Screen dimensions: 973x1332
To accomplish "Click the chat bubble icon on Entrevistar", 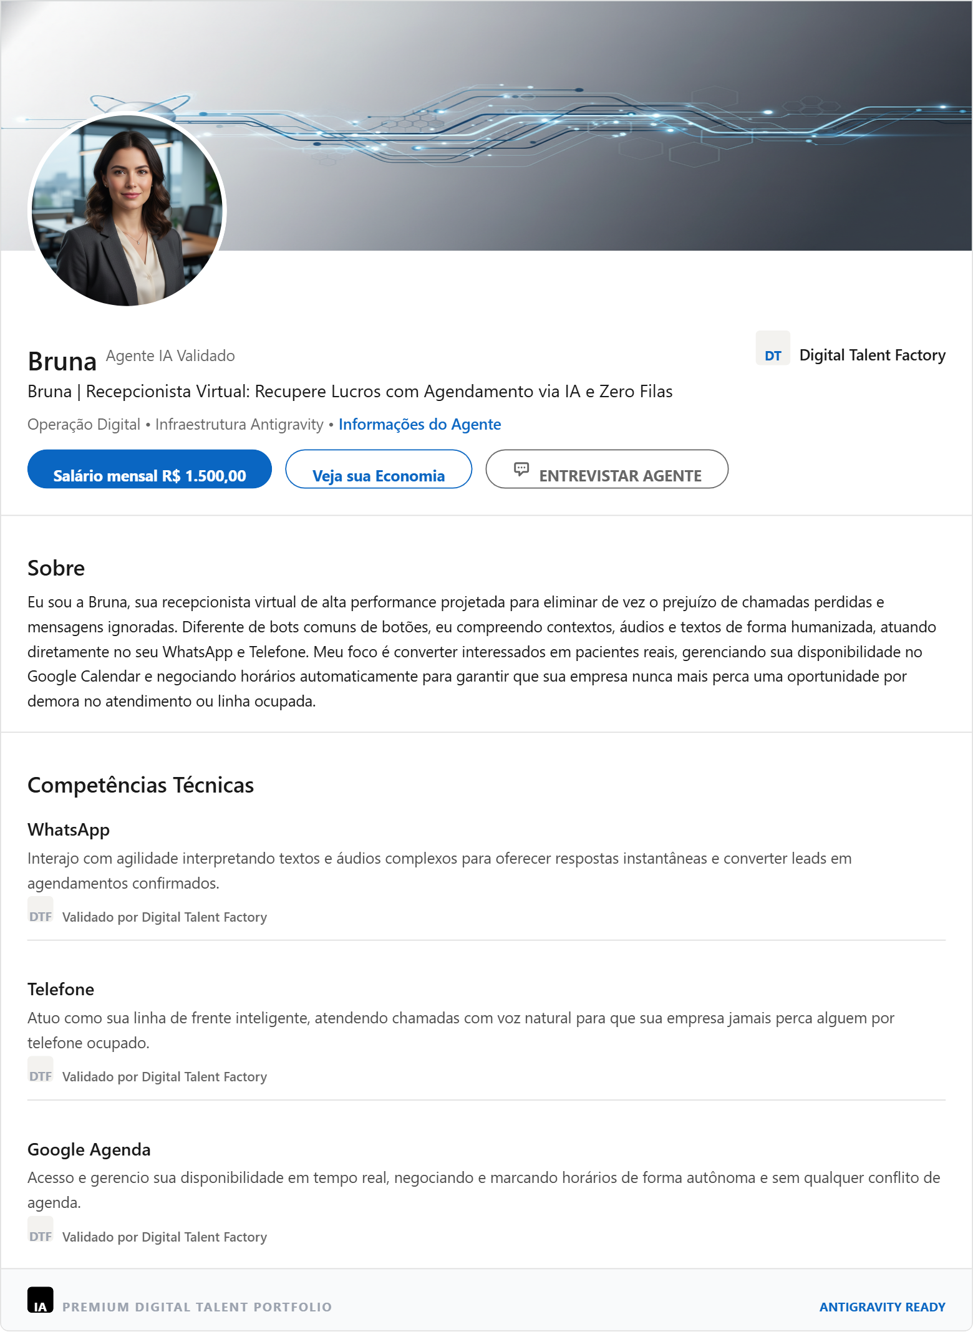I will [x=521, y=468].
